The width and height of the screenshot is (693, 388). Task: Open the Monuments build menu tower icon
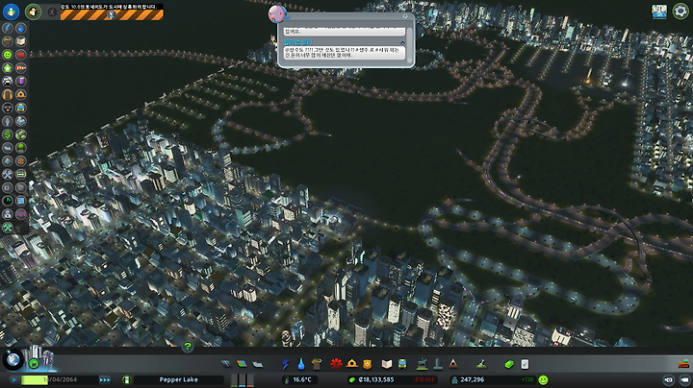(x=438, y=364)
